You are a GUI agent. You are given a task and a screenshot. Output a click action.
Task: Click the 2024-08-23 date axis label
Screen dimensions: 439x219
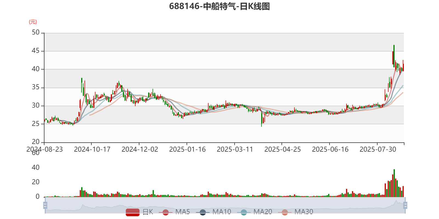pyautogui.click(x=44, y=149)
